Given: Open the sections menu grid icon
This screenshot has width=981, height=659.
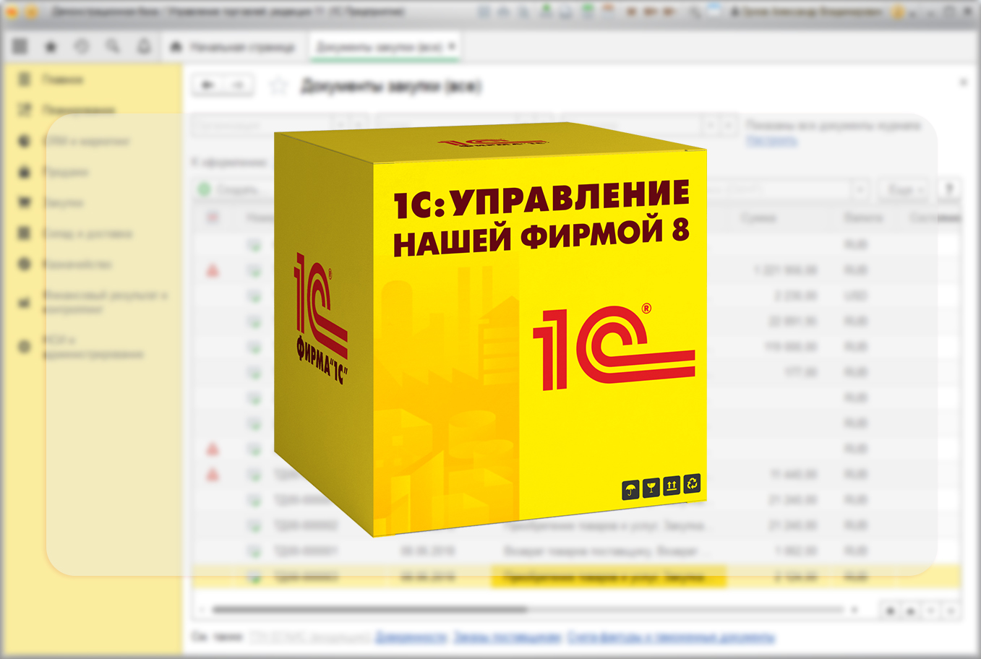Looking at the screenshot, I should [x=20, y=46].
